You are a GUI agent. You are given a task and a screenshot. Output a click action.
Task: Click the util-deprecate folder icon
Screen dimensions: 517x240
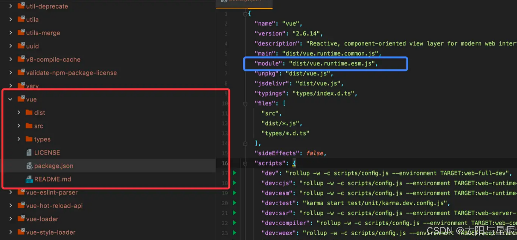tap(21, 5)
